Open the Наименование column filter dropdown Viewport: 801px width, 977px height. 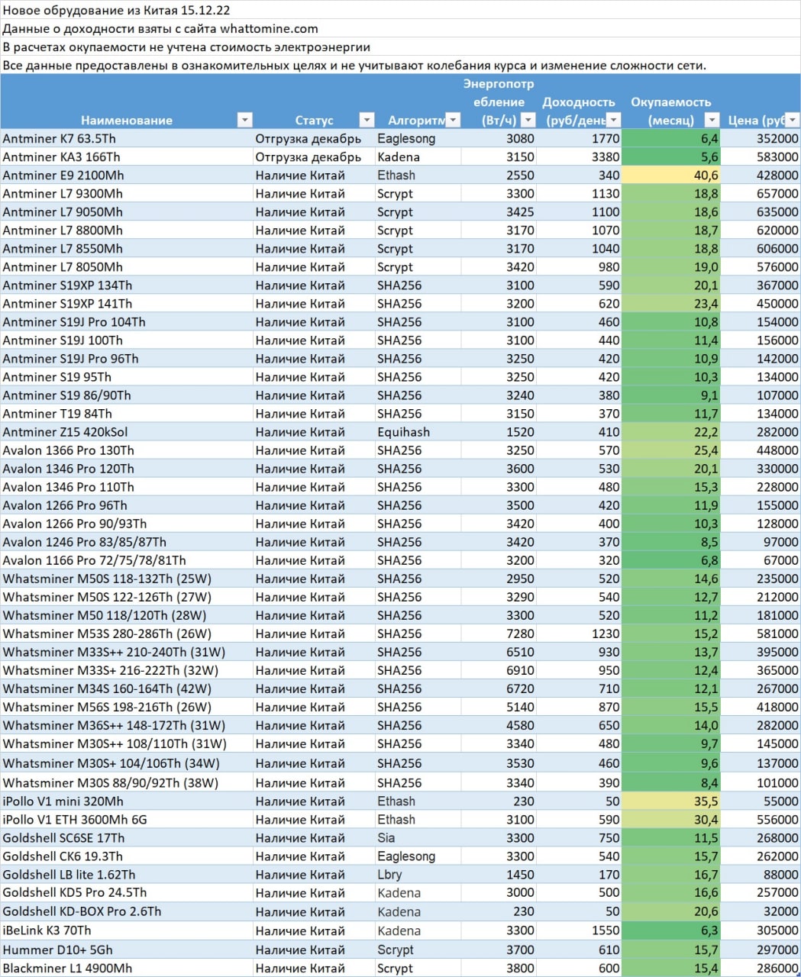point(244,120)
